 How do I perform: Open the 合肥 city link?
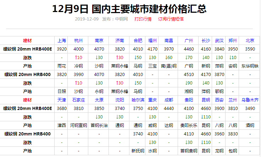(x=138, y=41)
